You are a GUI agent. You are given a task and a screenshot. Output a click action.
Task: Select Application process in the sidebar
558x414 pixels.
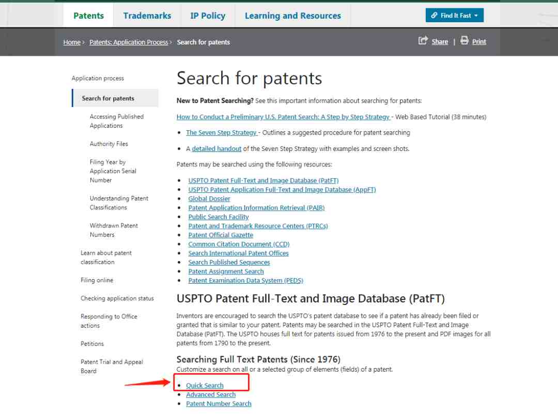[98, 79]
